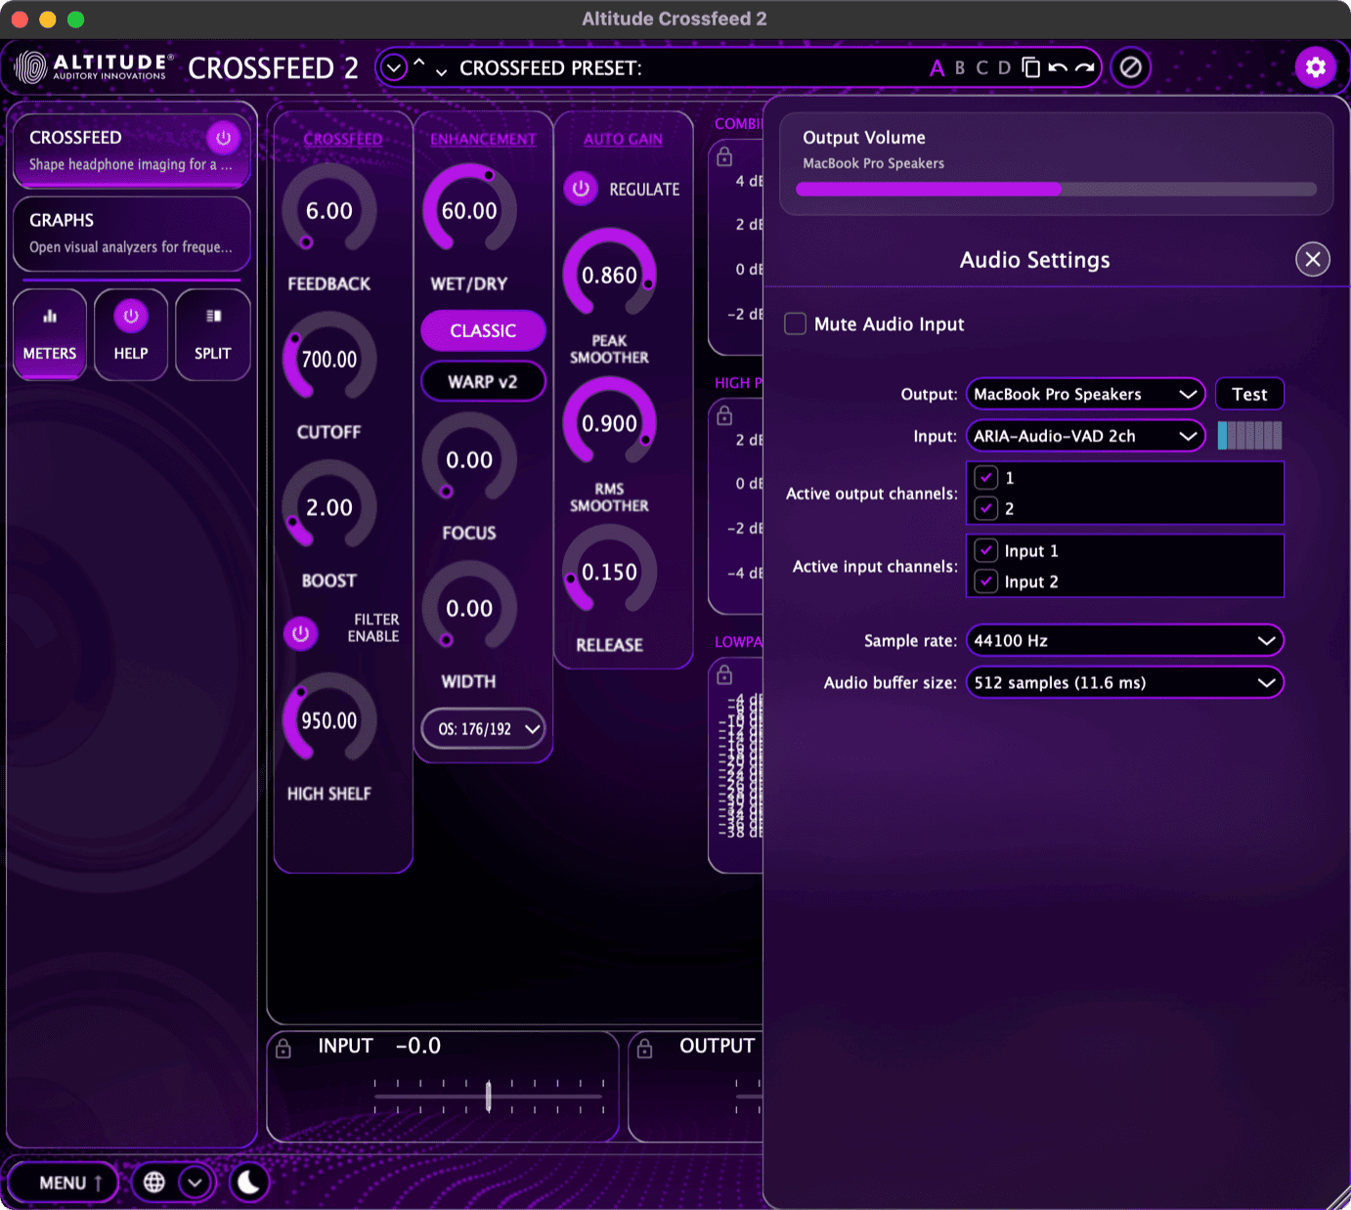Expand the chevron next to the globe
1351x1210 pixels.
click(196, 1183)
